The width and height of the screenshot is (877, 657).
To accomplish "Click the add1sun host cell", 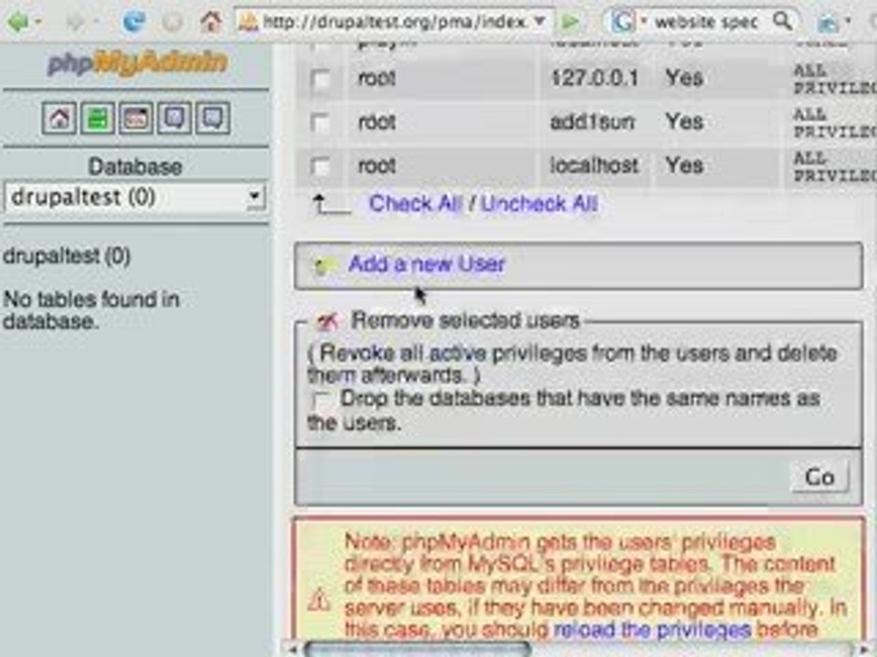I will (x=593, y=121).
